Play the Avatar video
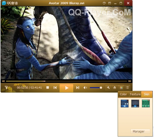Viewport: 154px width, 137px height. (67, 88)
